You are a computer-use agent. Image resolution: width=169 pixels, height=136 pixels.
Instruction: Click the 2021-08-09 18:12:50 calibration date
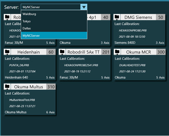coord(132,37)
